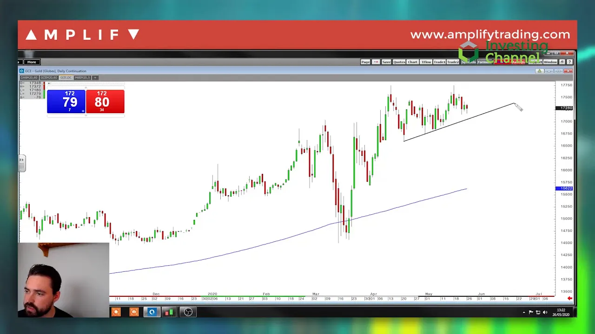This screenshot has width=595, height=334.
Task: Add a new chart tab with plus
Action: 95,77
